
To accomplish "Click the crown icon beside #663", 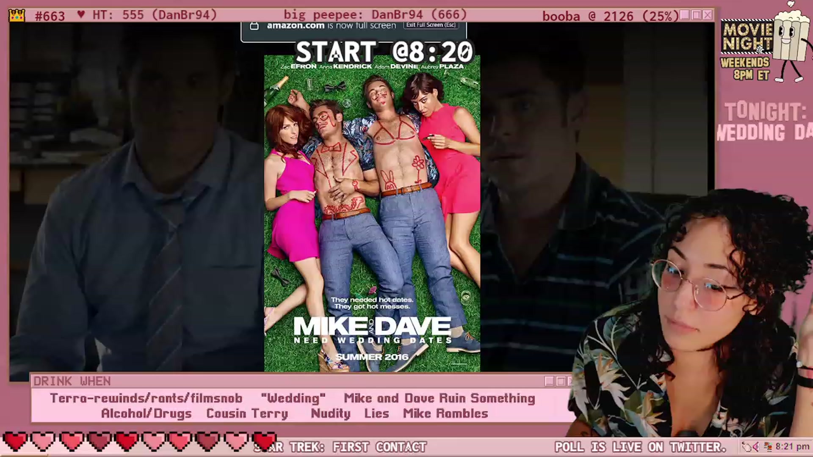I will (x=17, y=16).
